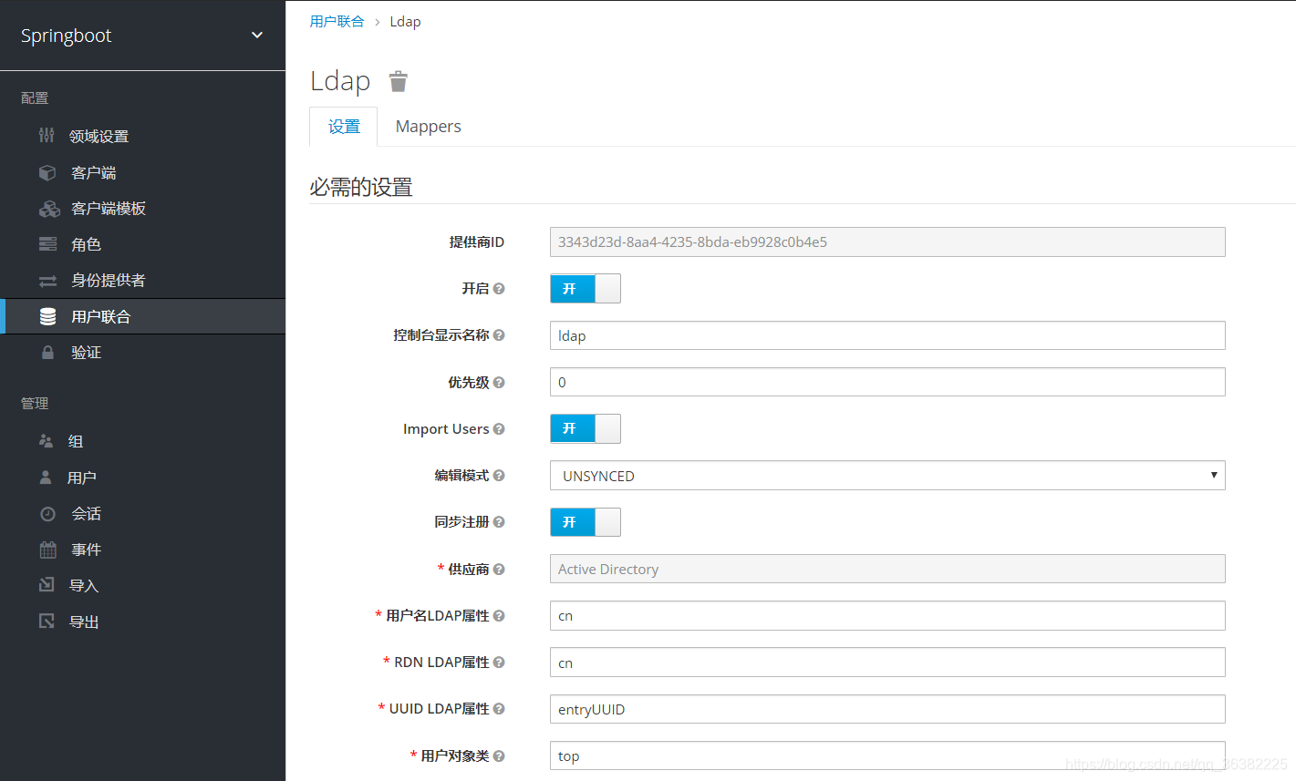Click help icon beside 供应商
This screenshot has height=781, width=1296.
tap(499, 570)
